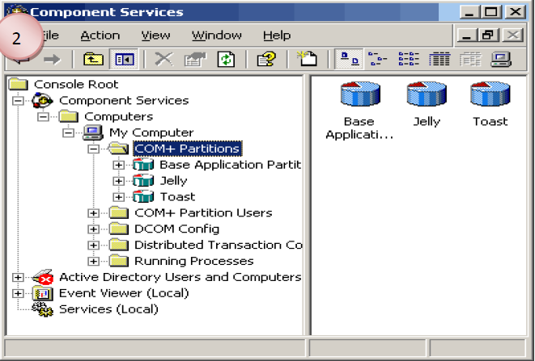Click the Component Services tree icon

pos(42,100)
